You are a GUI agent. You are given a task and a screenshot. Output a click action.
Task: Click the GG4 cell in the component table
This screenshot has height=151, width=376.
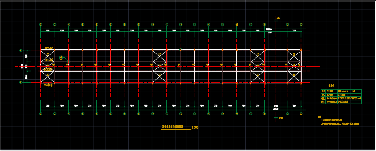click(323, 102)
